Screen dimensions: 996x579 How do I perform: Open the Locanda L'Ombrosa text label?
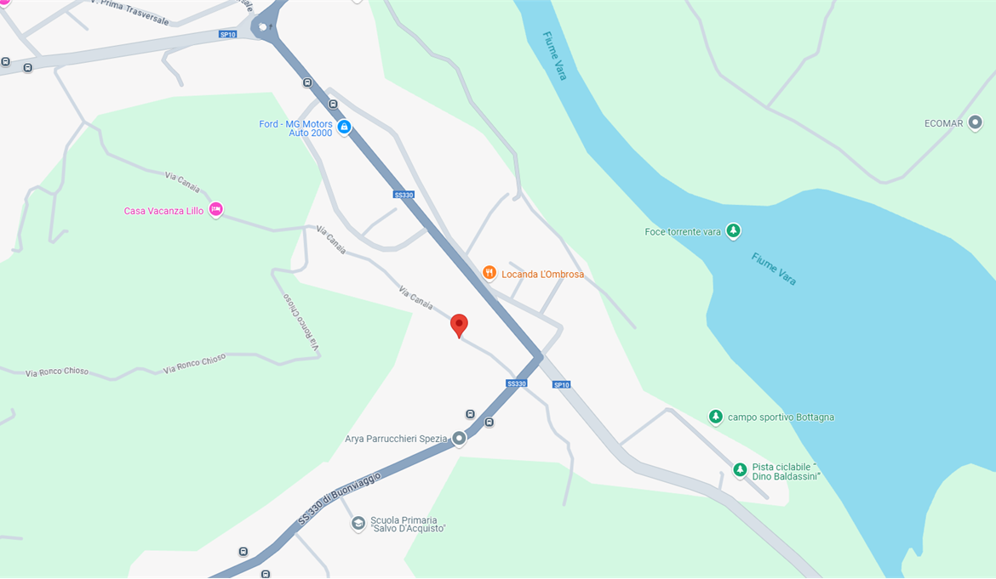click(x=542, y=274)
